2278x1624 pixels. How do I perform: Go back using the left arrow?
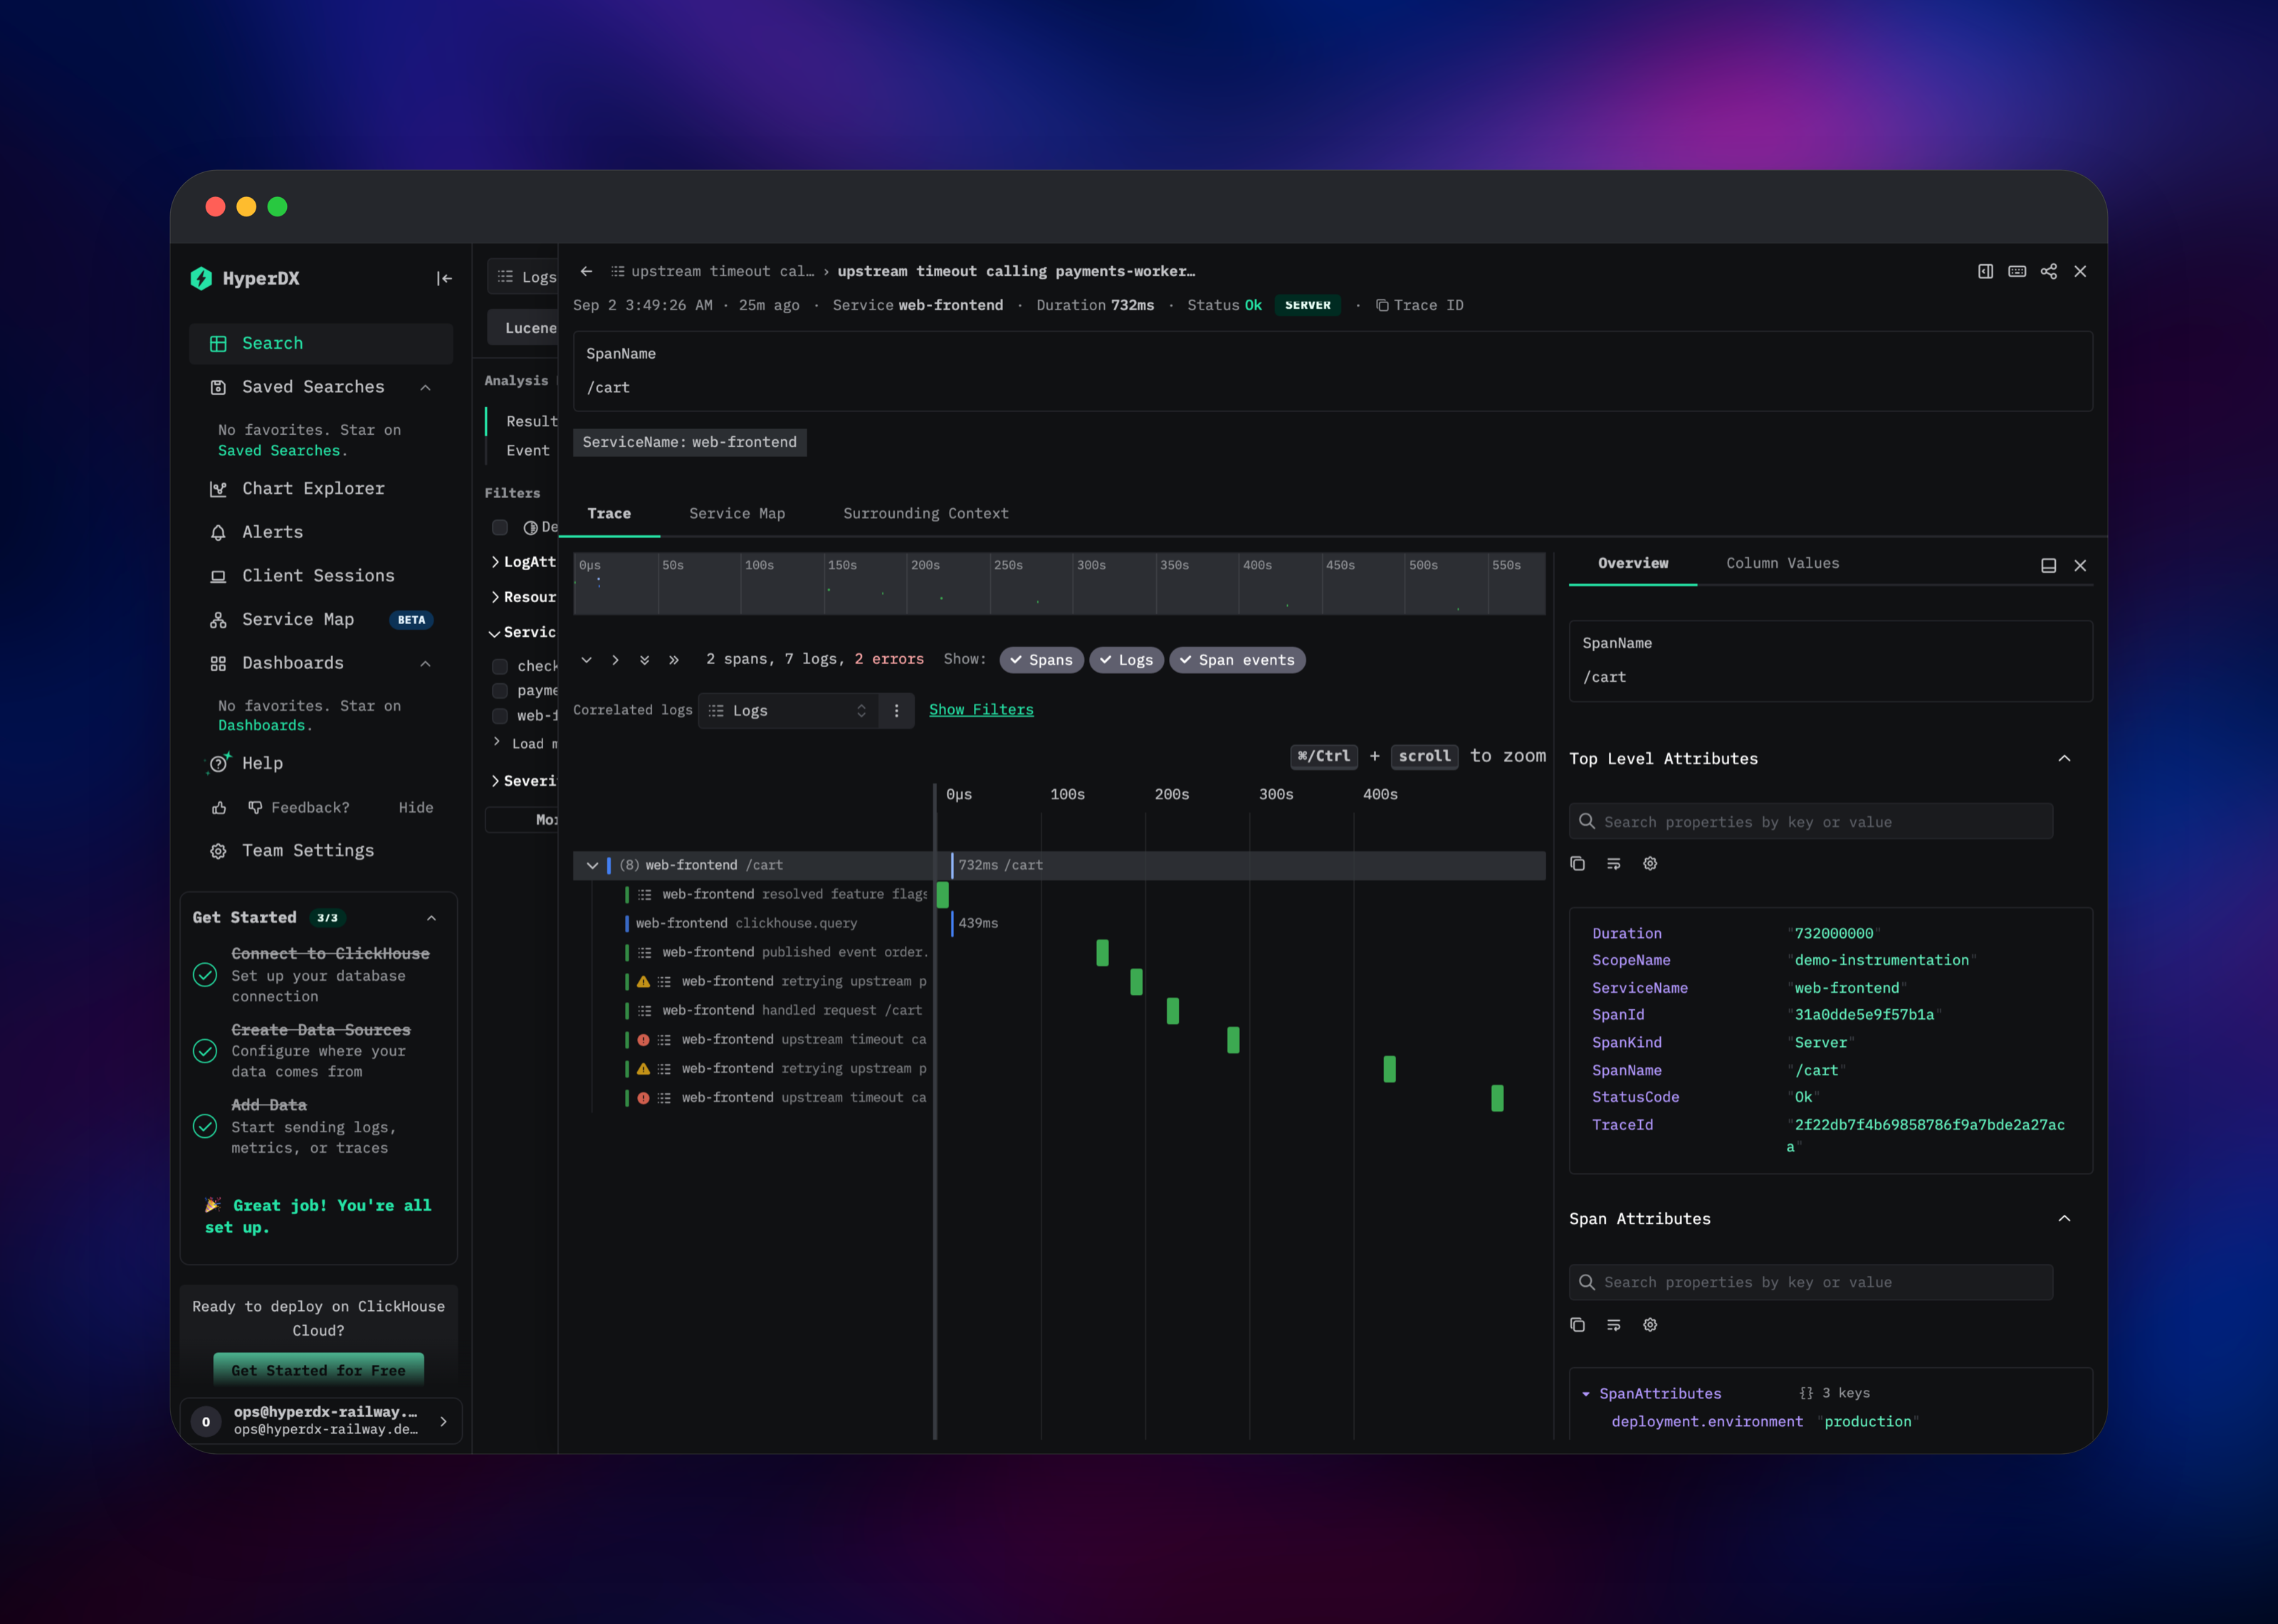(x=587, y=271)
